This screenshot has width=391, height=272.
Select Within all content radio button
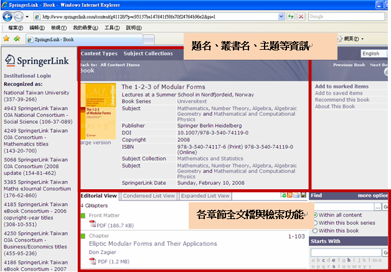pyautogui.click(x=316, y=215)
